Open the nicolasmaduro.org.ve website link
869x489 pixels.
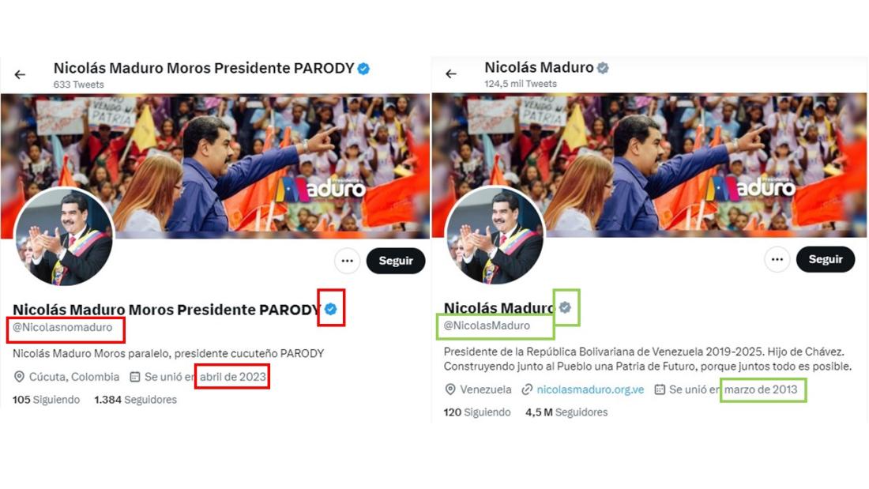coord(590,389)
